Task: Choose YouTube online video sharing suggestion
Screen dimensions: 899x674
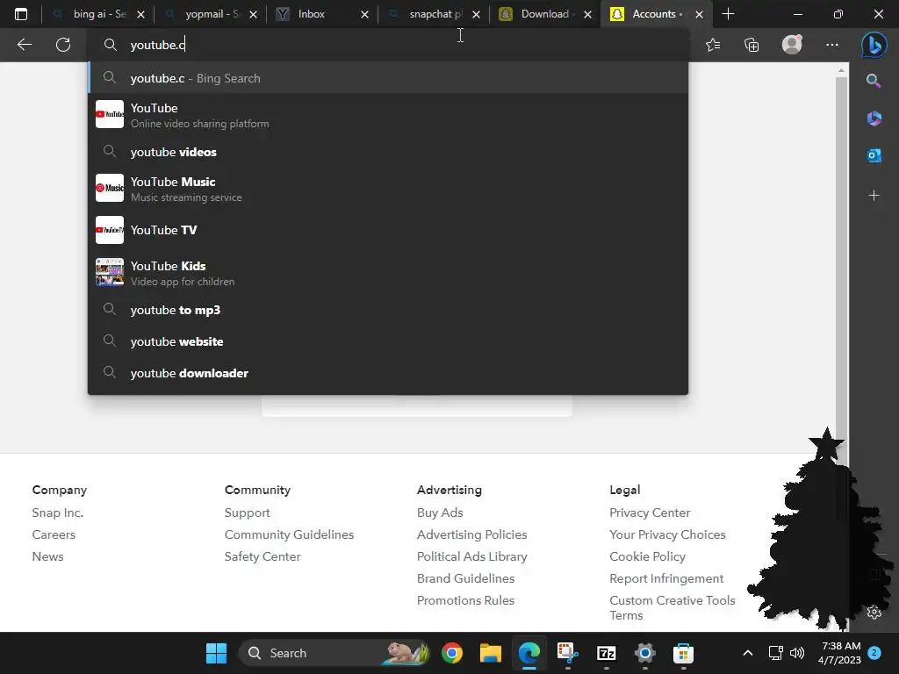Action: tap(388, 115)
